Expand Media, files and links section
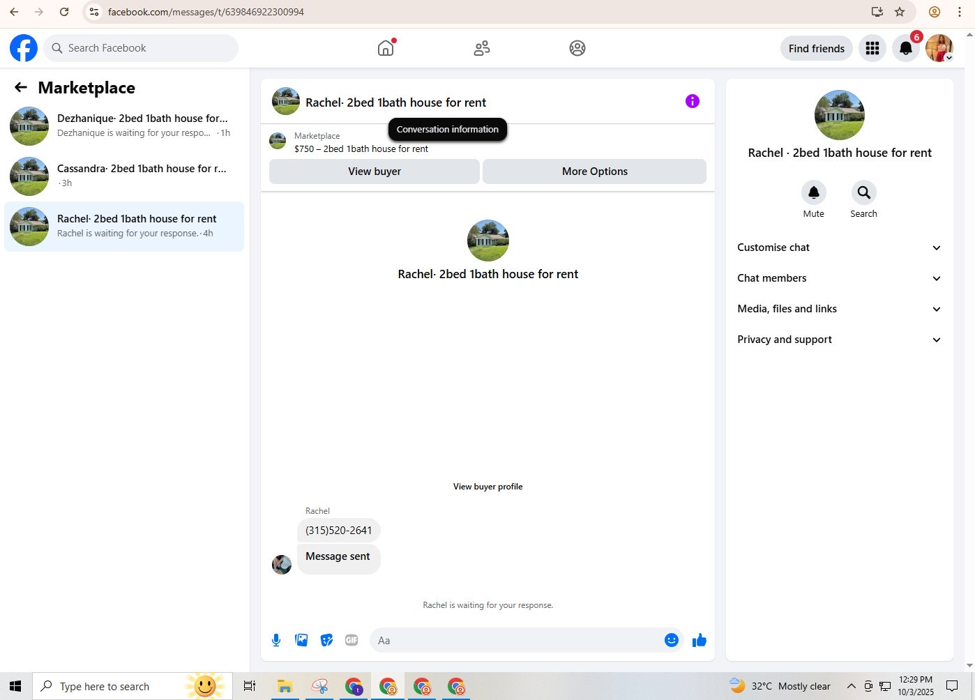The height and width of the screenshot is (700, 975). point(840,309)
